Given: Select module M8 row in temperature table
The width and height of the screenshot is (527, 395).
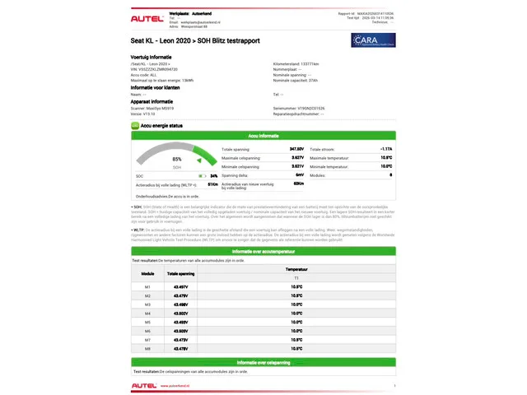Looking at the screenshot, I should pos(263,348).
